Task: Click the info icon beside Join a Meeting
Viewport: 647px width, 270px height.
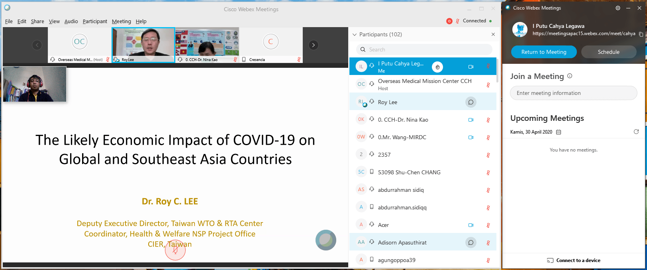Action: pyautogui.click(x=570, y=76)
